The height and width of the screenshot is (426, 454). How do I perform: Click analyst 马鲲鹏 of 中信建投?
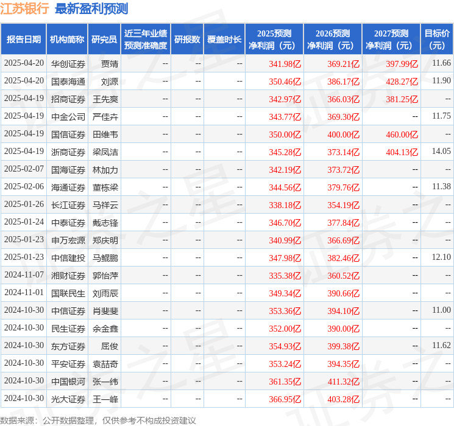(x=105, y=257)
